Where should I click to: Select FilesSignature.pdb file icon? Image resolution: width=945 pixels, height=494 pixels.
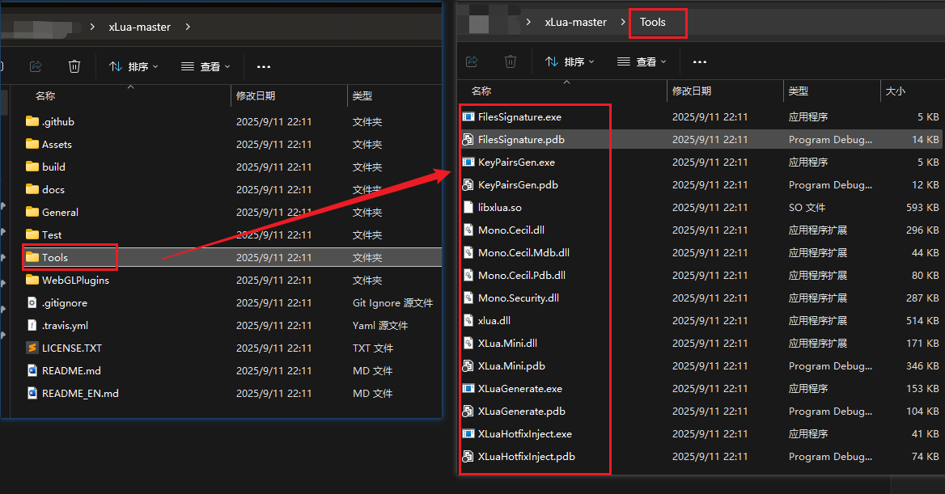[468, 140]
